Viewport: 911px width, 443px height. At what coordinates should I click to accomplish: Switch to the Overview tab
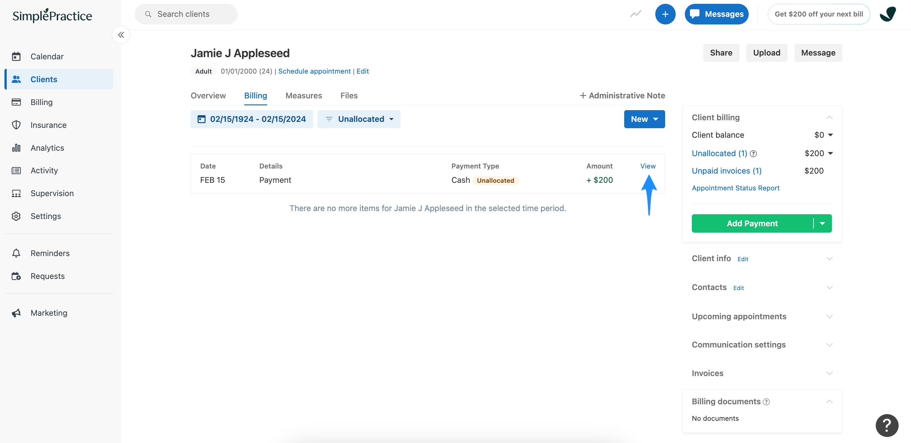point(208,96)
